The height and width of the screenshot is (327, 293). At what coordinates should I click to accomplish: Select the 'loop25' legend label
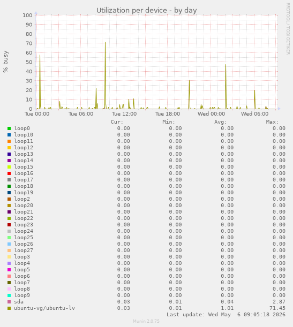24,238
